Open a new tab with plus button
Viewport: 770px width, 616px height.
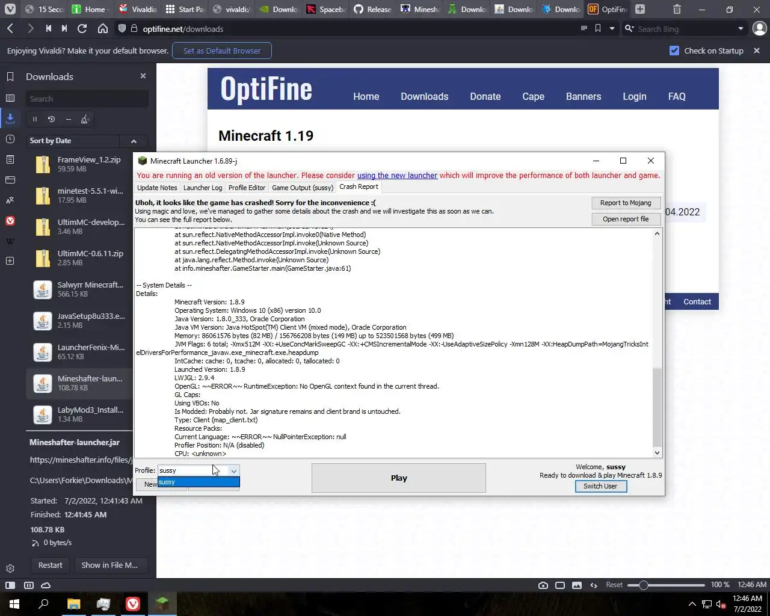tap(640, 9)
